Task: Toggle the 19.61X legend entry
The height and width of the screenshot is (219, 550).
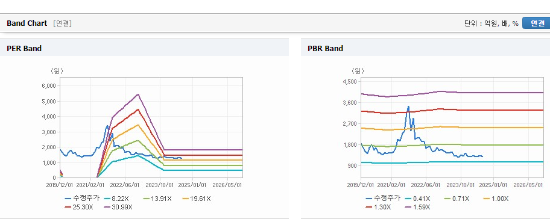Action: tap(197, 199)
